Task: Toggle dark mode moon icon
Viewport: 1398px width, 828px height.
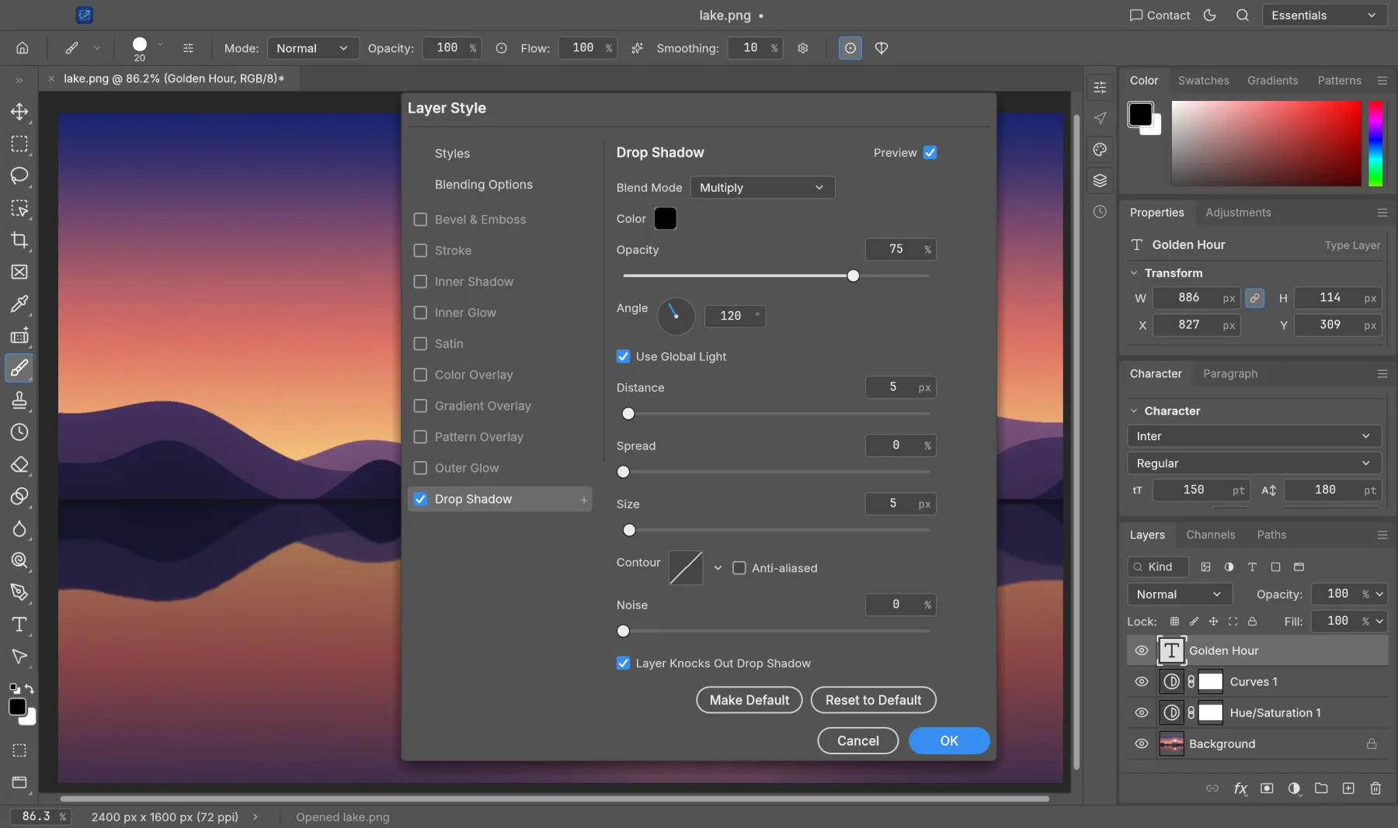Action: (x=1209, y=16)
